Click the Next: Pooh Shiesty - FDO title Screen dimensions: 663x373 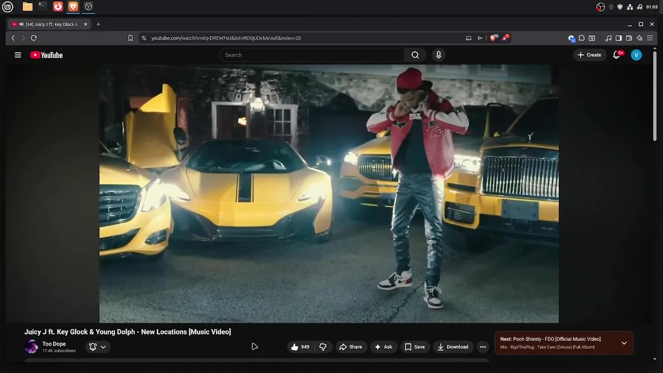(551, 339)
